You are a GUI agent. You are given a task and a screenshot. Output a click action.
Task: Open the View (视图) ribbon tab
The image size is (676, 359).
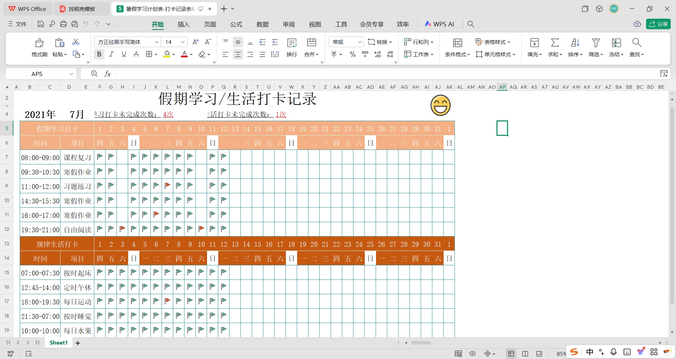[315, 24]
